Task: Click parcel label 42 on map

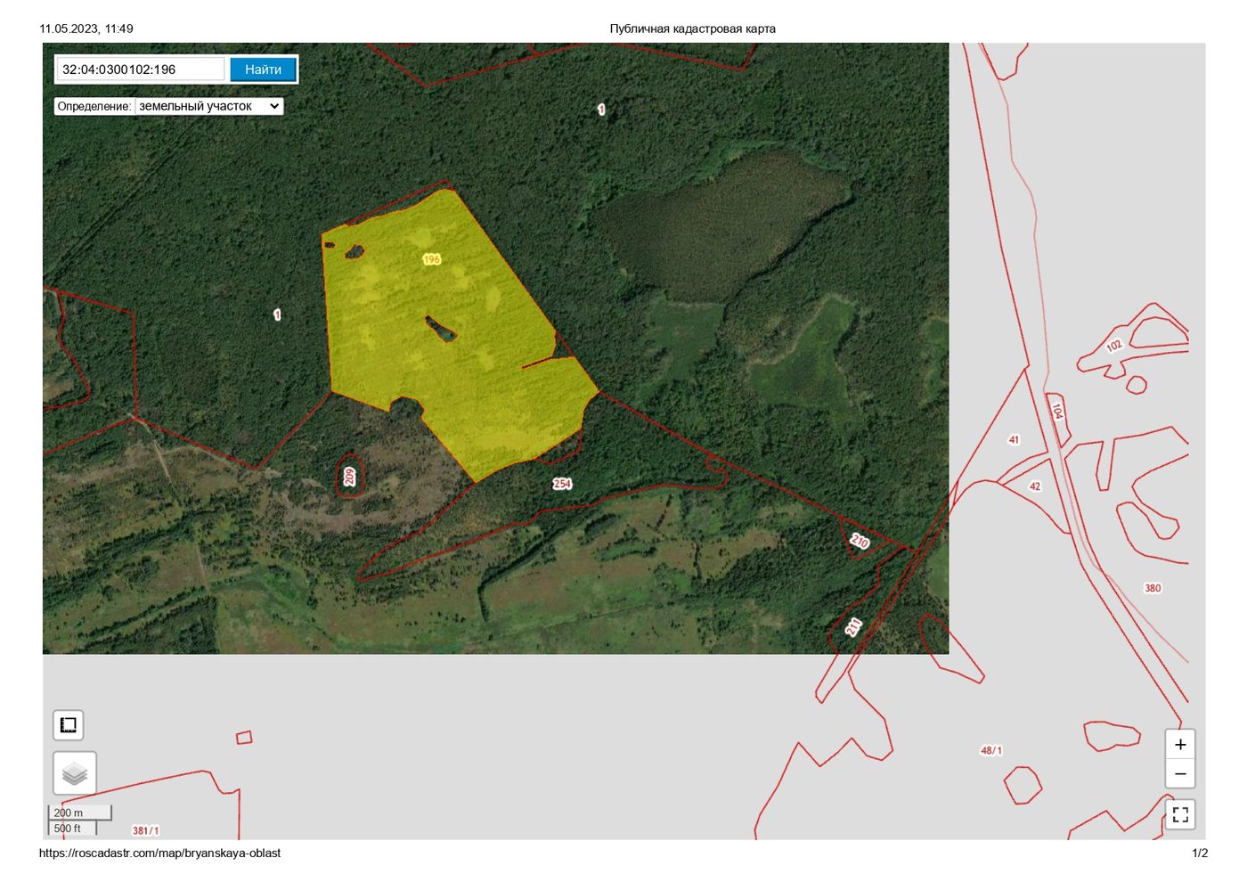Action: 1035,486
